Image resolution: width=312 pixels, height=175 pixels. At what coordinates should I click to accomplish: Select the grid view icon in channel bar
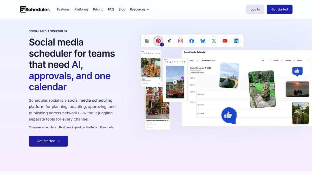[147, 41]
